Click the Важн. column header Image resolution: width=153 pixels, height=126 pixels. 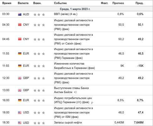pyautogui.click(x=37, y=3)
